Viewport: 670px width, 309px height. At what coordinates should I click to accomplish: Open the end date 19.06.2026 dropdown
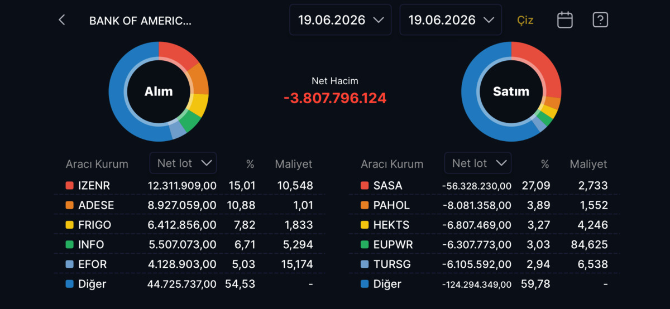[451, 20]
